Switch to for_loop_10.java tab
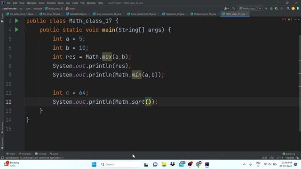 tap(51, 14)
